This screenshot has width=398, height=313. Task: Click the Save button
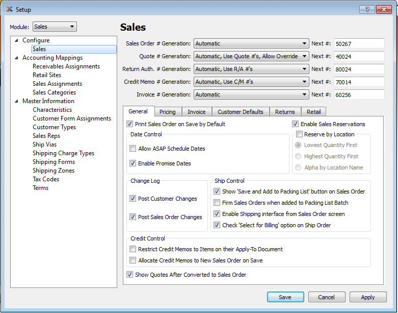click(x=285, y=297)
